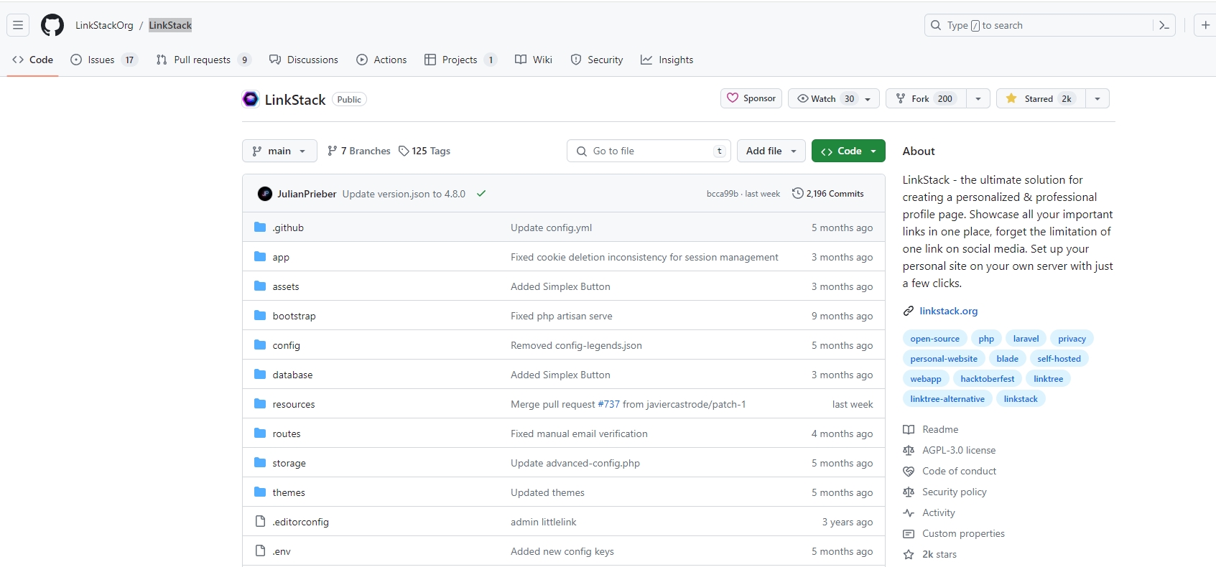
Task: Expand the Add file dropdown
Action: click(x=771, y=151)
